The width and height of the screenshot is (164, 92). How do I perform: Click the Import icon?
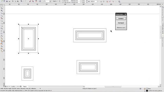30,1
